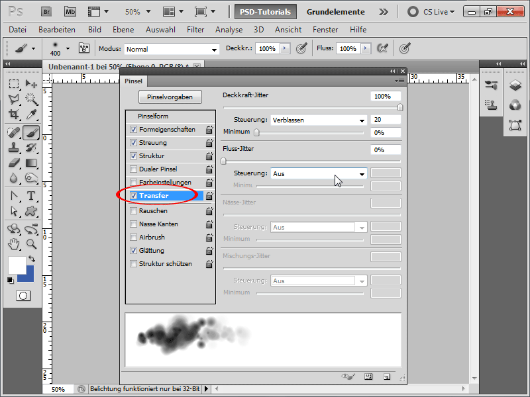Select the Crop tool
530x397 pixels.
[13, 114]
